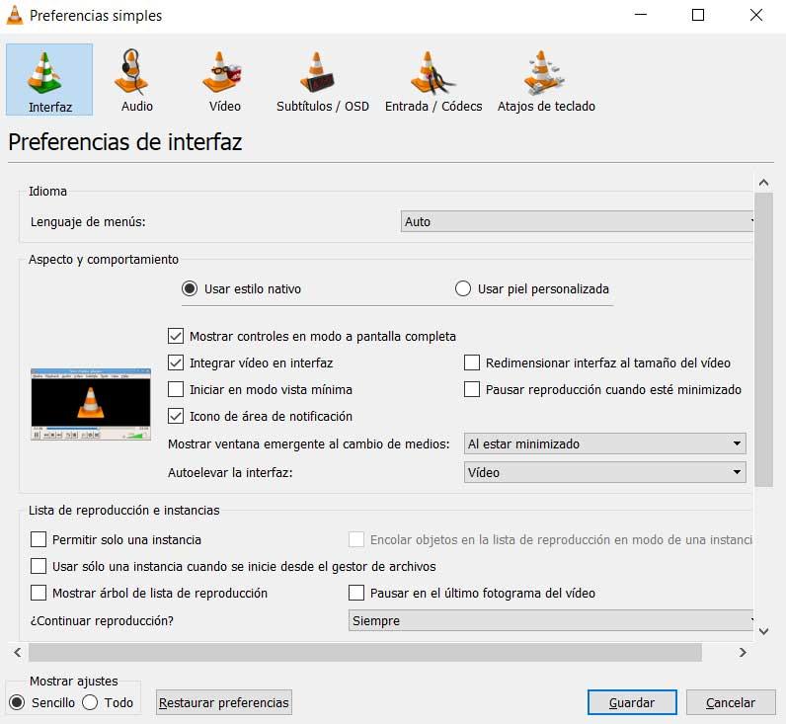Disable Mostrar controles en modo a pantalla completa
The image size is (786, 724).
[x=176, y=336]
